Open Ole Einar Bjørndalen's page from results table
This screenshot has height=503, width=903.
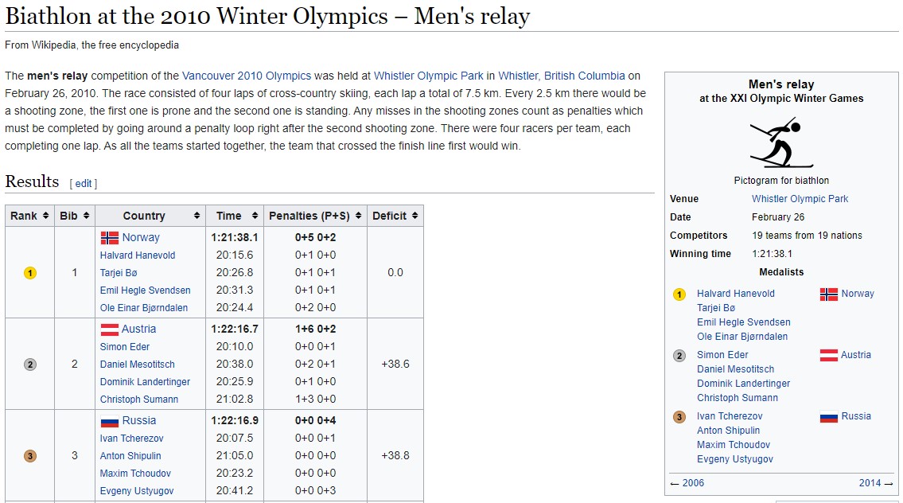click(144, 307)
